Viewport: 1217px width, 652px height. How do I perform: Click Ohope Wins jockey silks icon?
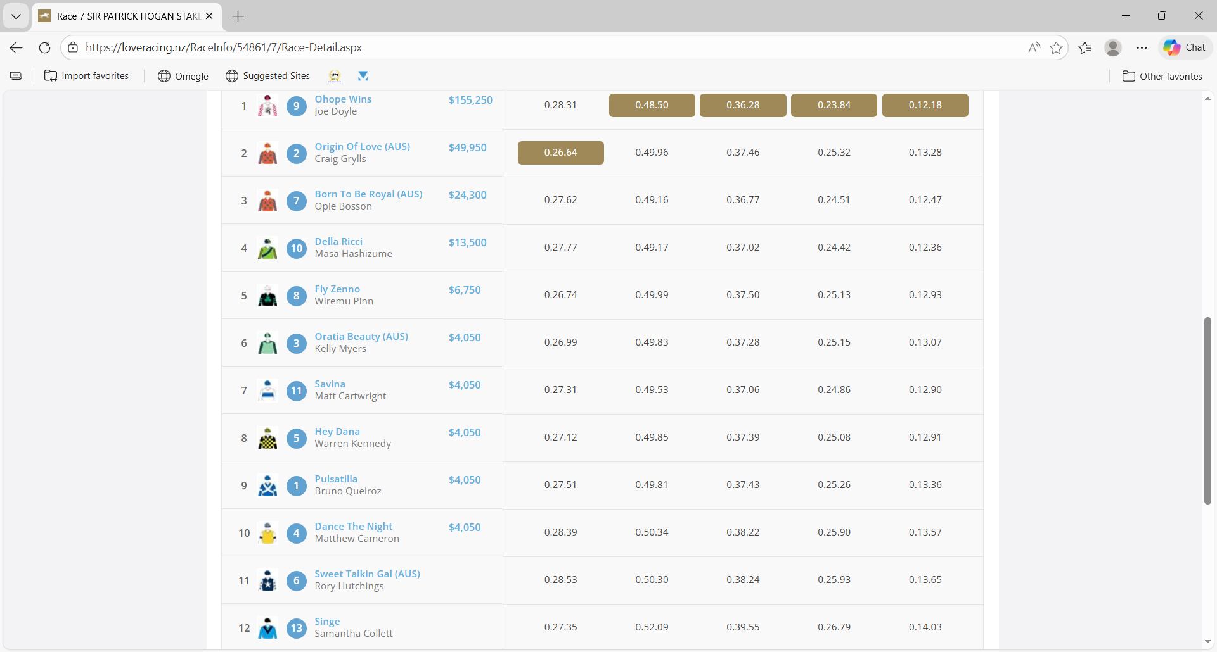pyautogui.click(x=267, y=106)
